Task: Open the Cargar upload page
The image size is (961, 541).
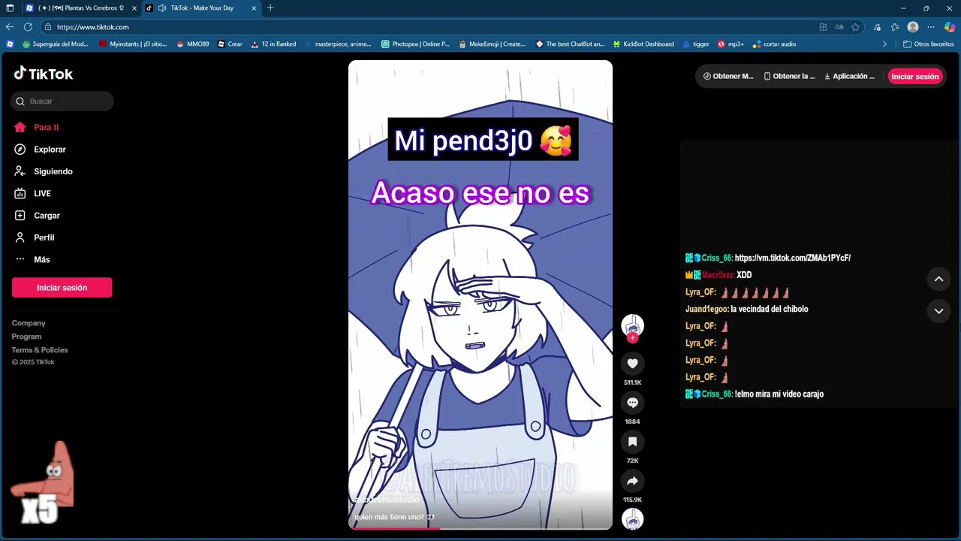Action: (38, 216)
